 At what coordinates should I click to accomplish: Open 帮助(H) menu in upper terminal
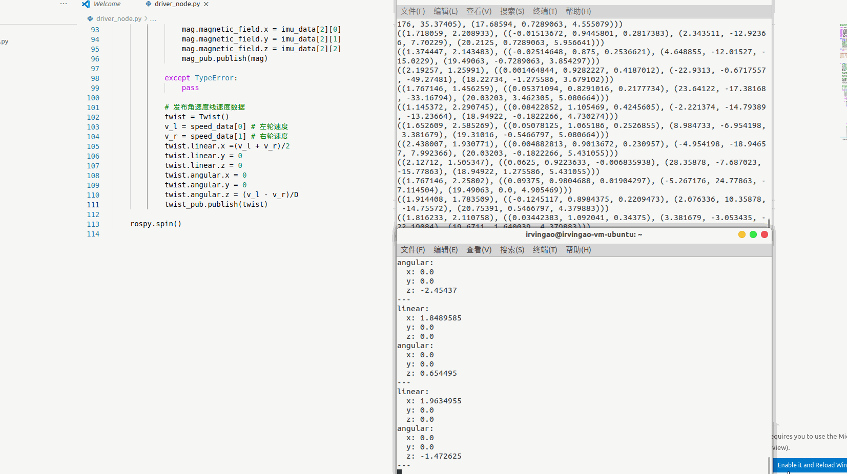point(578,11)
